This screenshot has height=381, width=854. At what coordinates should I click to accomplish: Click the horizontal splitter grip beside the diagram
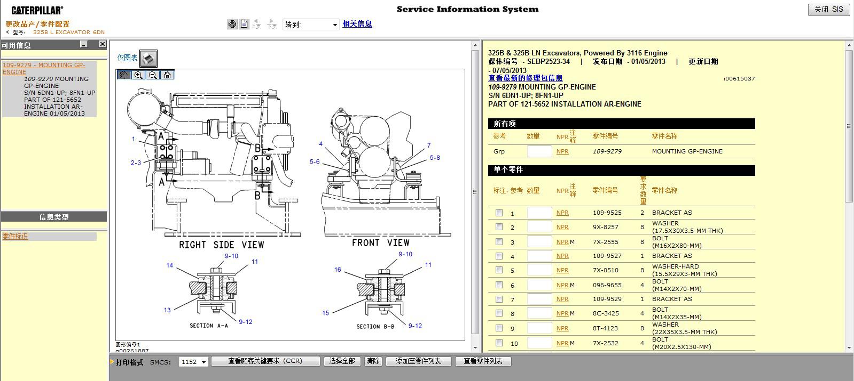475,192
